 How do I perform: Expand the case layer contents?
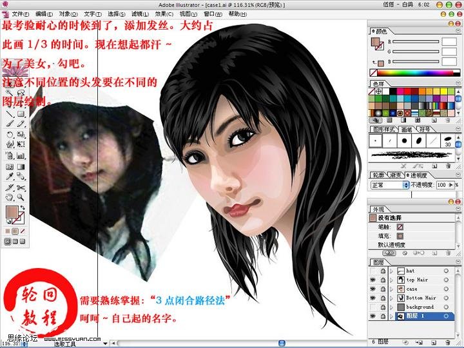coord(392,289)
